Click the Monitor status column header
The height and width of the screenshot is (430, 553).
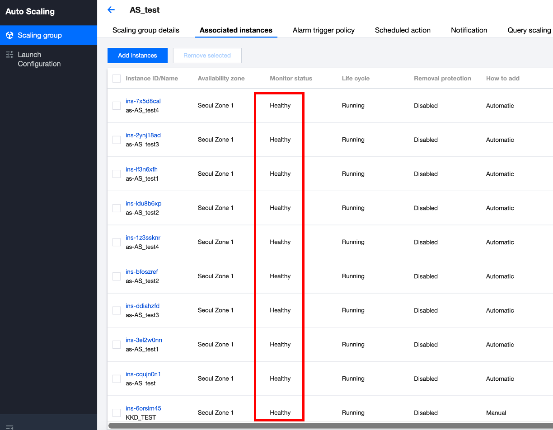(x=291, y=78)
